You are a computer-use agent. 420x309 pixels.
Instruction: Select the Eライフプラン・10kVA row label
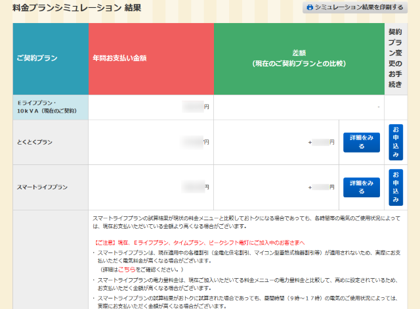[x=51, y=107]
